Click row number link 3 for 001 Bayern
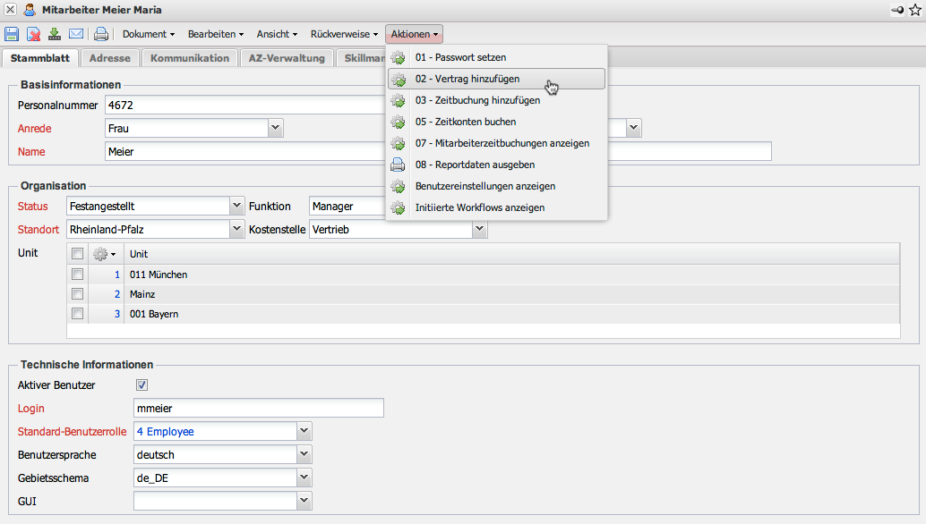 (116, 314)
